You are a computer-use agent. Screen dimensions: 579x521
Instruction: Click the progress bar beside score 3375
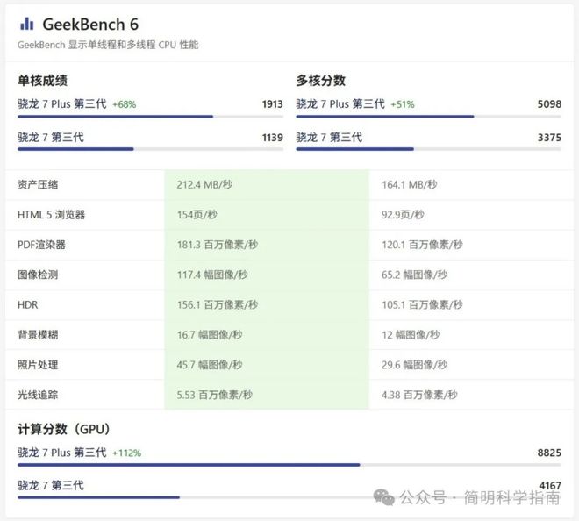(x=429, y=149)
